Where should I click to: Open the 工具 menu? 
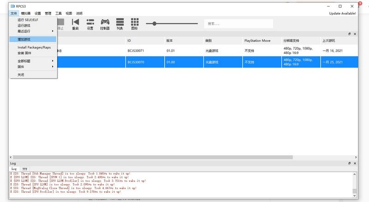coord(59,13)
